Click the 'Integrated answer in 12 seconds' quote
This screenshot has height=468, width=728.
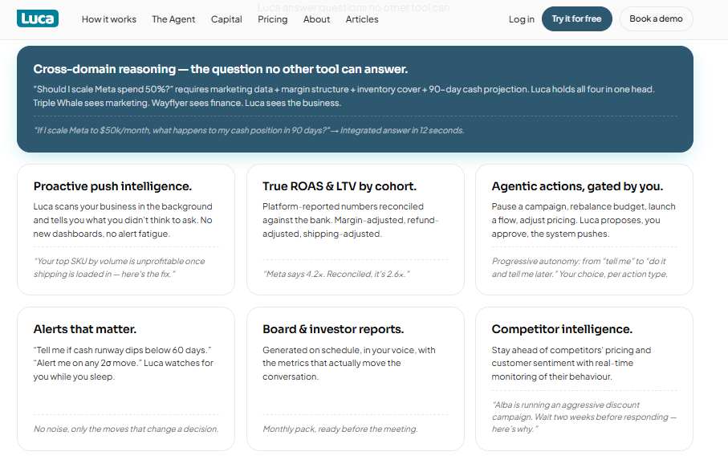click(x=402, y=131)
